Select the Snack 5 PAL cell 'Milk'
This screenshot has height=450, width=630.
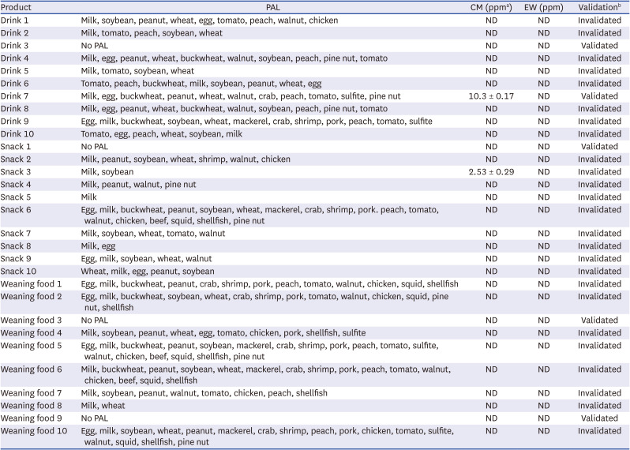click(x=89, y=197)
